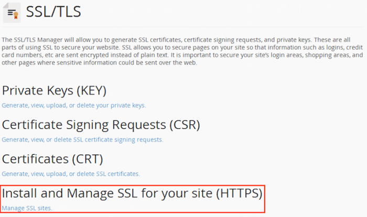The height and width of the screenshot is (217, 367).
Task: Click the divider line below the SSL/TLS title
Action: (x=183, y=27)
